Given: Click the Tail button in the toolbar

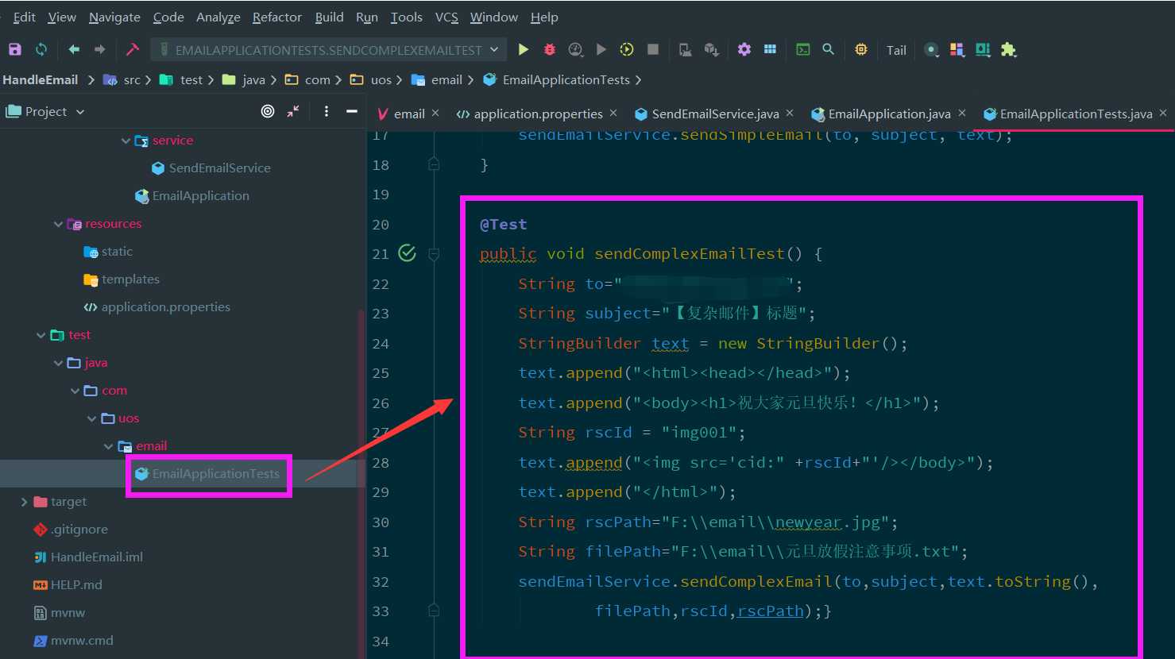Looking at the screenshot, I should [x=896, y=50].
